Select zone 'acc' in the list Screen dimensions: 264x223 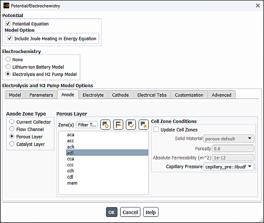point(107,141)
